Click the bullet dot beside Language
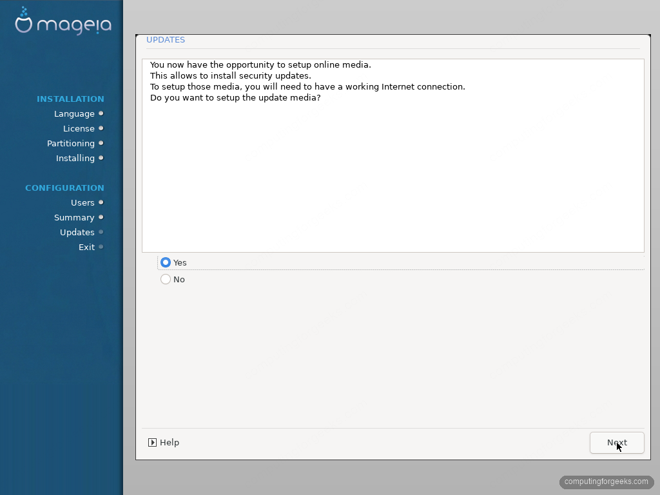The height and width of the screenshot is (495, 660). click(101, 113)
